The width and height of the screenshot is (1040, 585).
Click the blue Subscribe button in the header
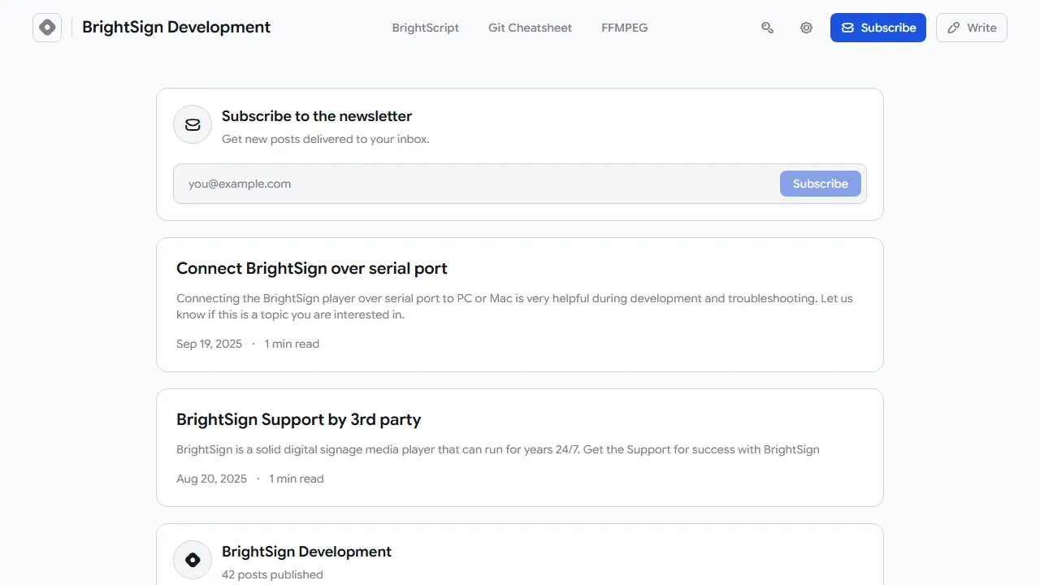tap(877, 27)
